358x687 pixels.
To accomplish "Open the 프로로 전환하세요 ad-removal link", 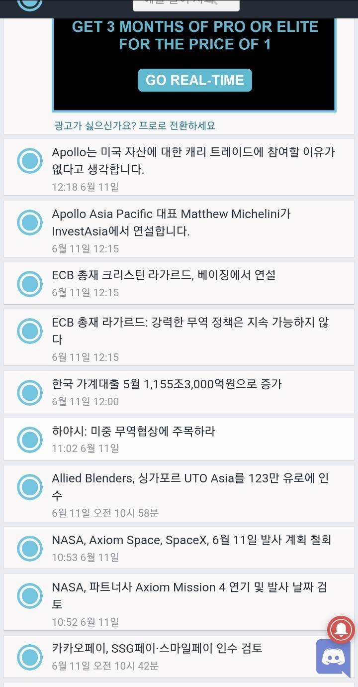I will [135, 125].
